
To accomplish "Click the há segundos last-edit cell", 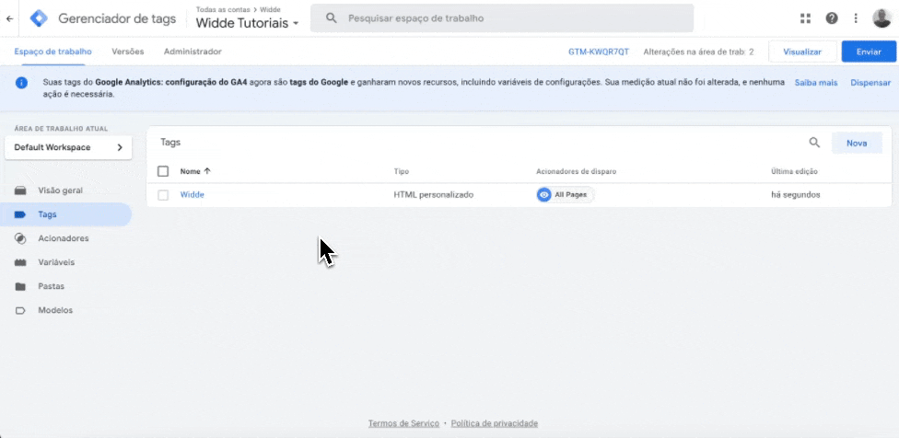I will [x=795, y=195].
